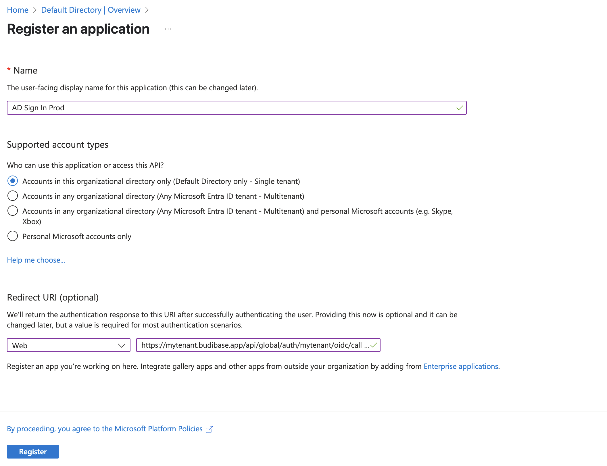The height and width of the screenshot is (466, 607).
Task: Click into the Name field containing AD Sign In Prod
Action: 230,108
